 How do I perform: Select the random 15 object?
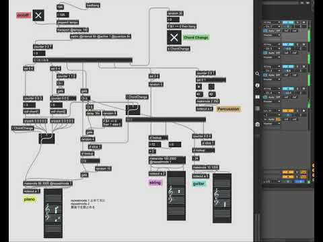click(104, 169)
